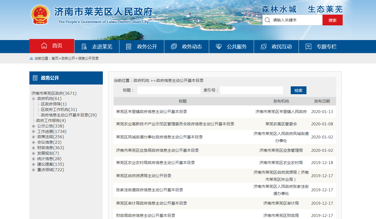The height and width of the screenshot is (219, 376).
Task: Select 工作进展(1734) tree label
Action: [52, 132]
